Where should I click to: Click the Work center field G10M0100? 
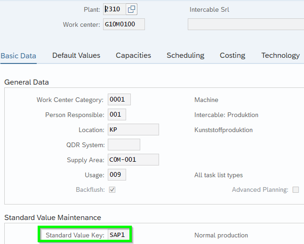pos(124,24)
